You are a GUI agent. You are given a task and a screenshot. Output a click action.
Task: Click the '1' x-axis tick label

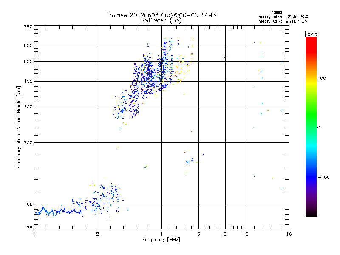tap(34, 234)
